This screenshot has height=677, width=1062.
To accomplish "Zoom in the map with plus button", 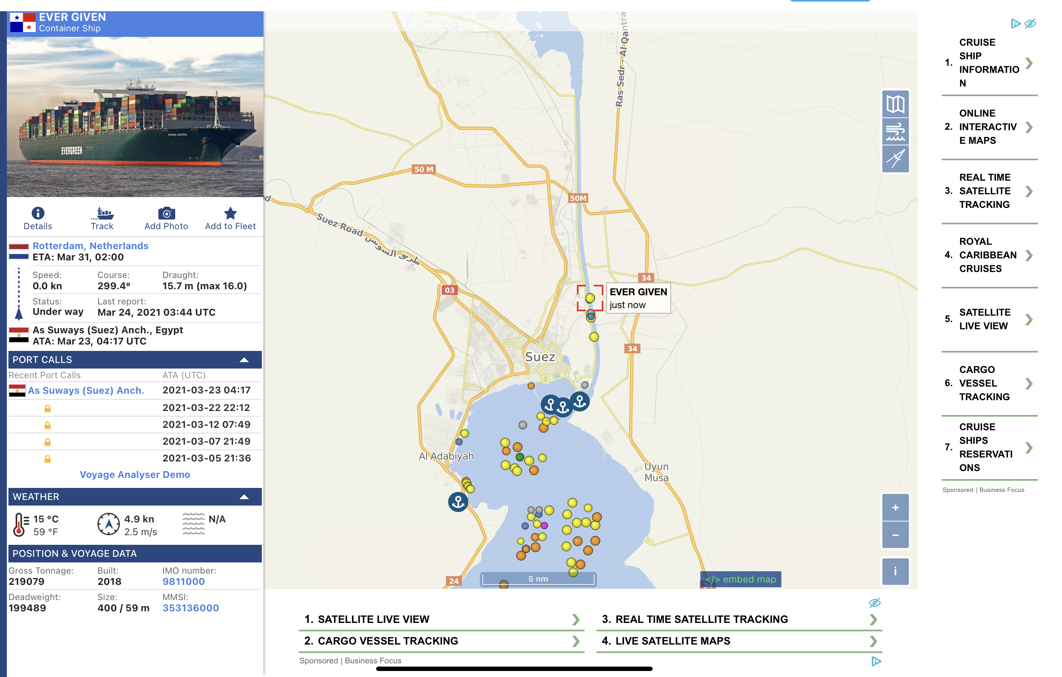I will pyautogui.click(x=895, y=507).
